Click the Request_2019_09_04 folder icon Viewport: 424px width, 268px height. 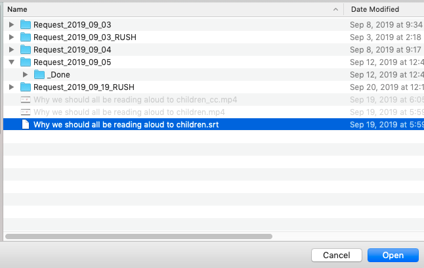point(26,50)
